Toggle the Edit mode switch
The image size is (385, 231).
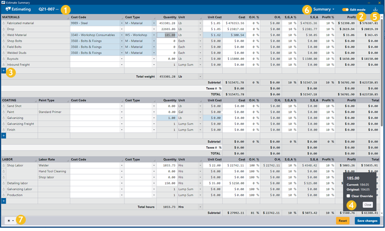click(345, 9)
